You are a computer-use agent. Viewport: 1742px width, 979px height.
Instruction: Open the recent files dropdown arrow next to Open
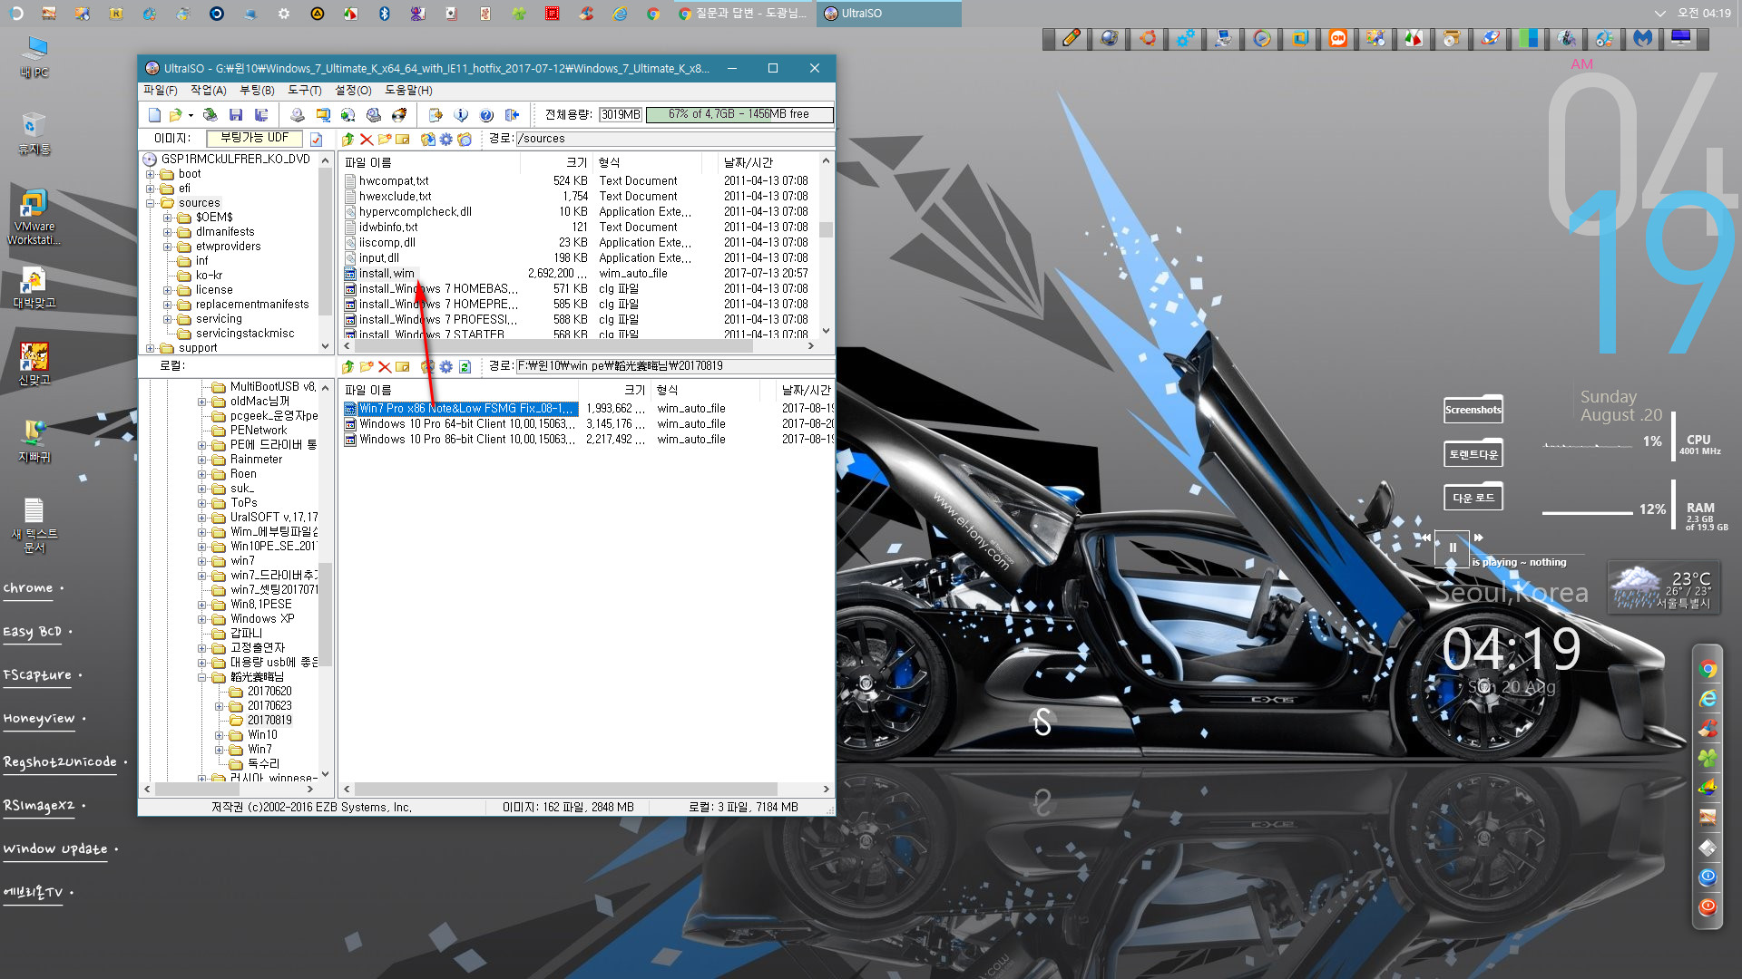[191, 115]
